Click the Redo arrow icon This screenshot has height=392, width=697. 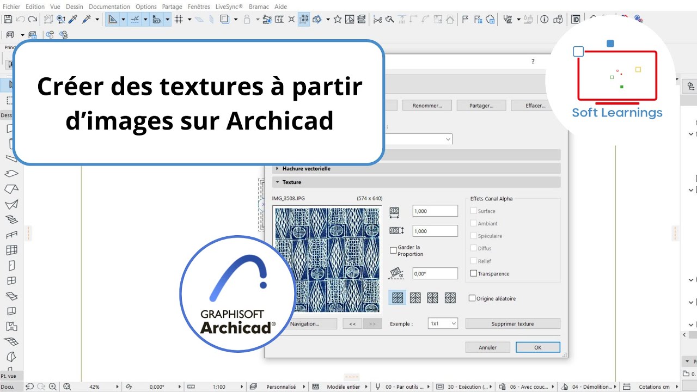pyautogui.click(x=32, y=19)
